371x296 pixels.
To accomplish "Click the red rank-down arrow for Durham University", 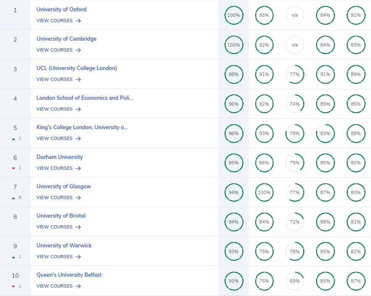I will pyautogui.click(x=13, y=169).
